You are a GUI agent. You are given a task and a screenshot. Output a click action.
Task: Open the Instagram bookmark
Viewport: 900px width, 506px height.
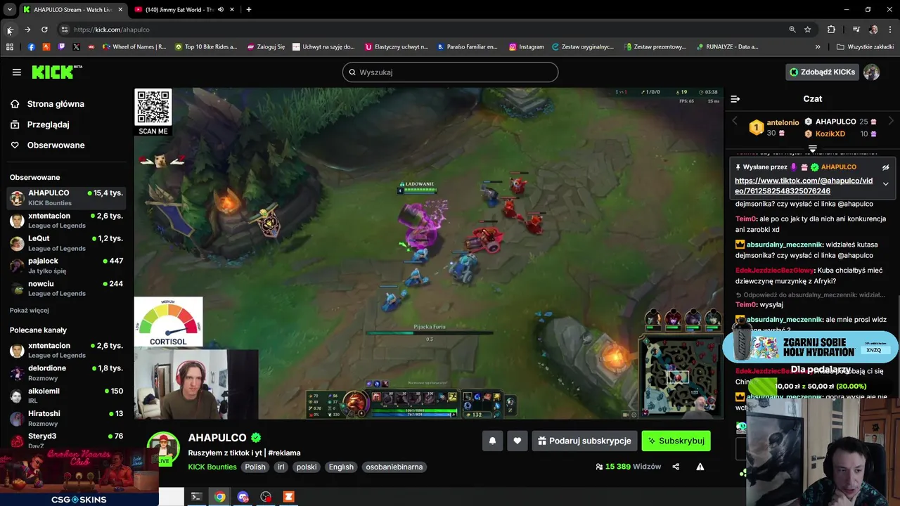point(527,47)
